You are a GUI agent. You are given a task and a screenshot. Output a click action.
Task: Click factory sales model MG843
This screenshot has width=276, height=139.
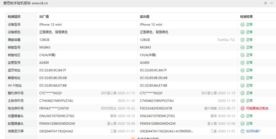pos(45,47)
